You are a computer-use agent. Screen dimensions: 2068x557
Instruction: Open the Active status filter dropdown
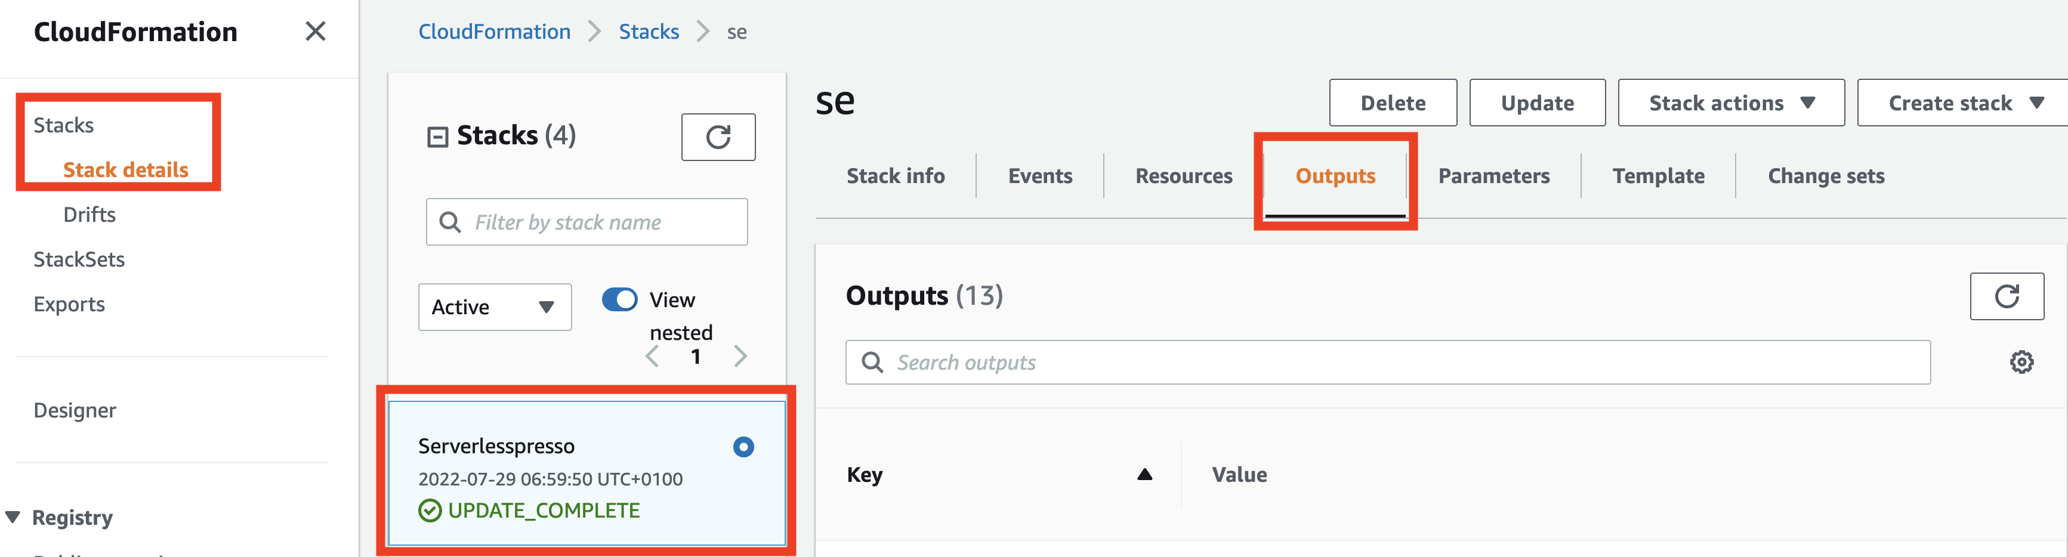tap(495, 307)
